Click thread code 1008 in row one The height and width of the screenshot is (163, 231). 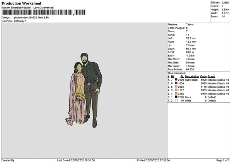coord(204,80)
